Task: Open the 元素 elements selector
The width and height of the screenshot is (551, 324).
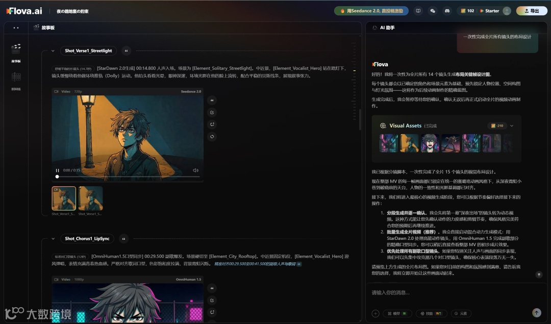Action: (x=461, y=313)
